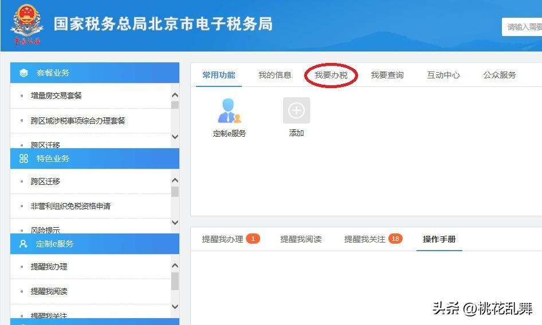This screenshot has width=542, height=325.
Task: Click the 套餐业务 header stack icon
Action: 23,73
